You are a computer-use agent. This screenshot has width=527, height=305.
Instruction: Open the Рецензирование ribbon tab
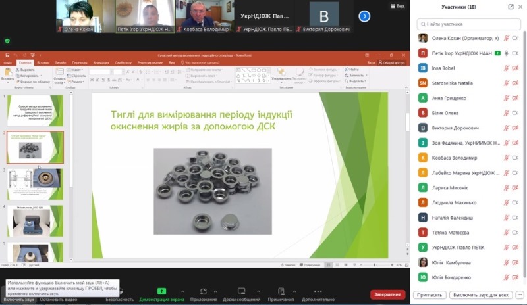tap(150, 62)
